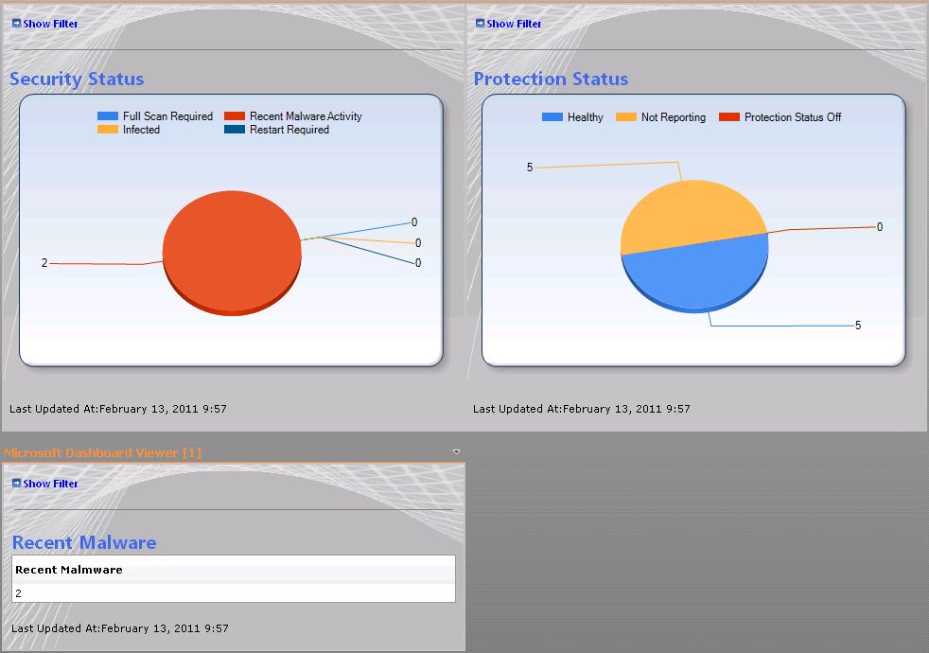Click the blue Healthy legend swatch
This screenshot has width=929, height=653.
[x=552, y=117]
